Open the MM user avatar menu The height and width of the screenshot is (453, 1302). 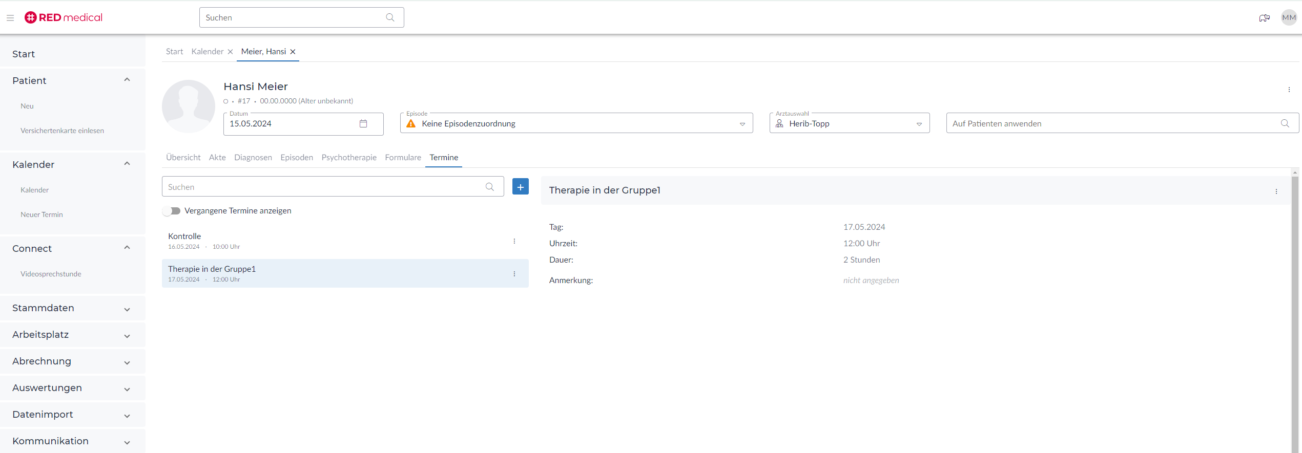tap(1289, 18)
